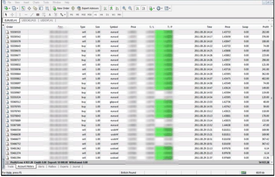The height and width of the screenshot is (177, 275).
Task: Sort by the Symbol column header
Action: (x=114, y=27)
